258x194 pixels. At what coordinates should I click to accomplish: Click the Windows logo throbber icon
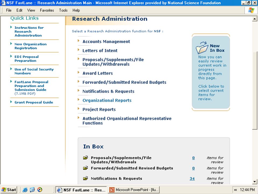(x=251, y=10)
